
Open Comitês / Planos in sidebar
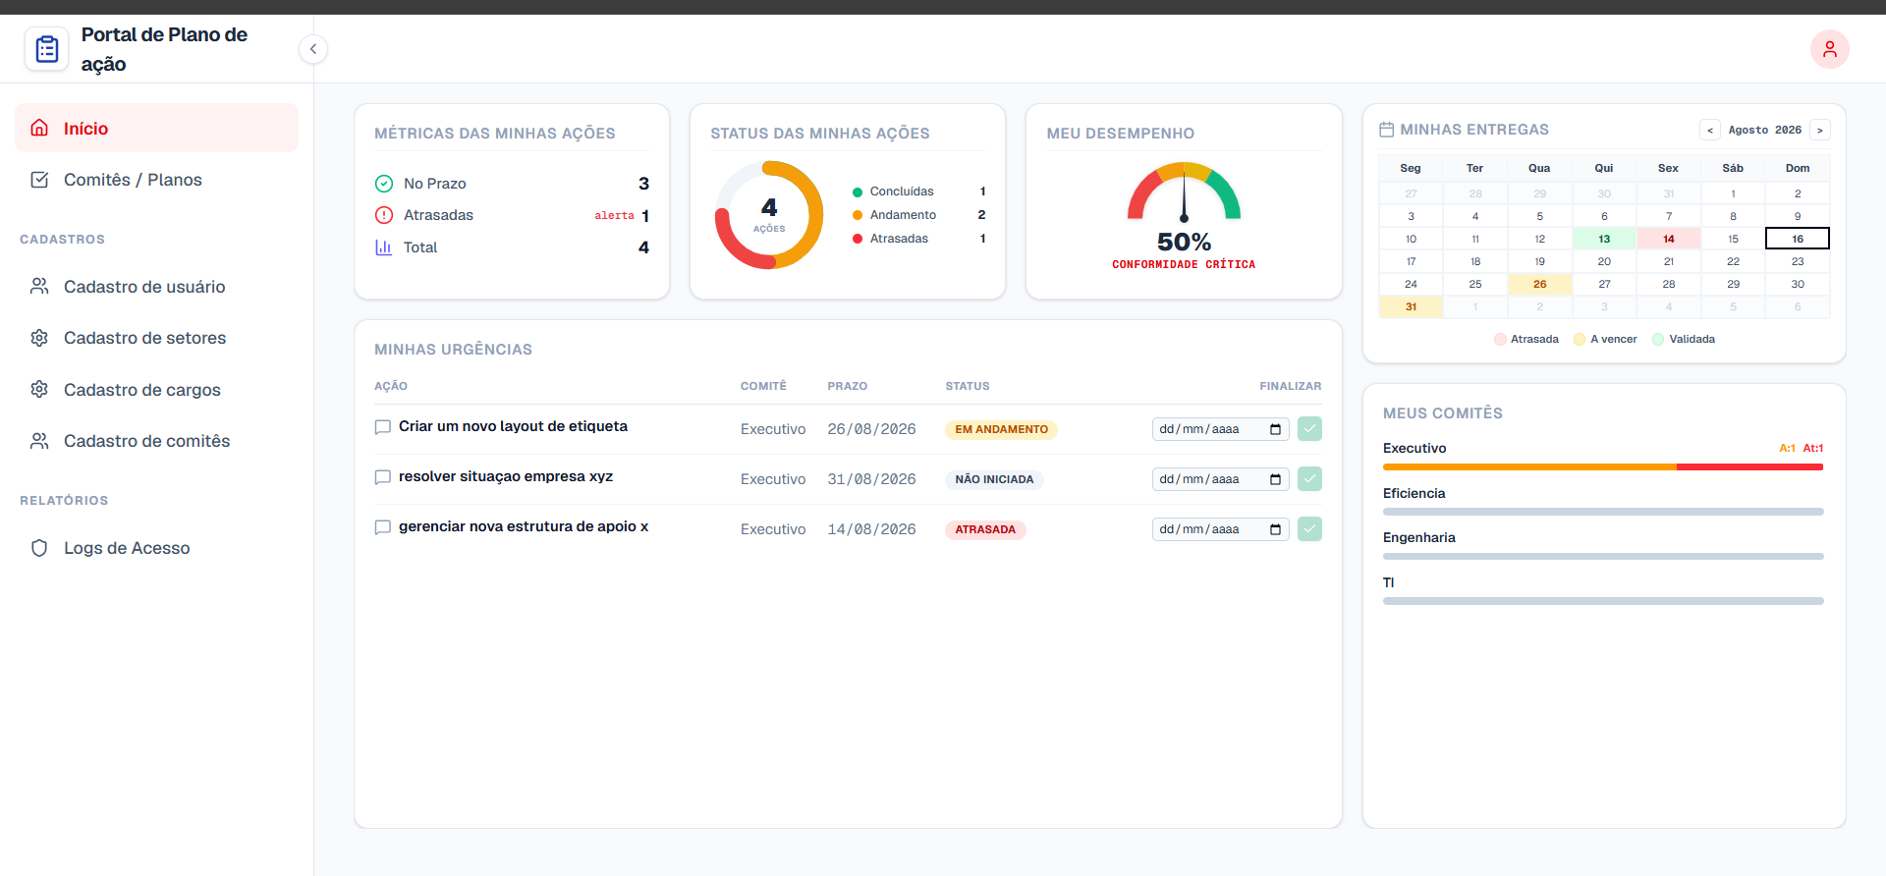(x=156, y=180)
